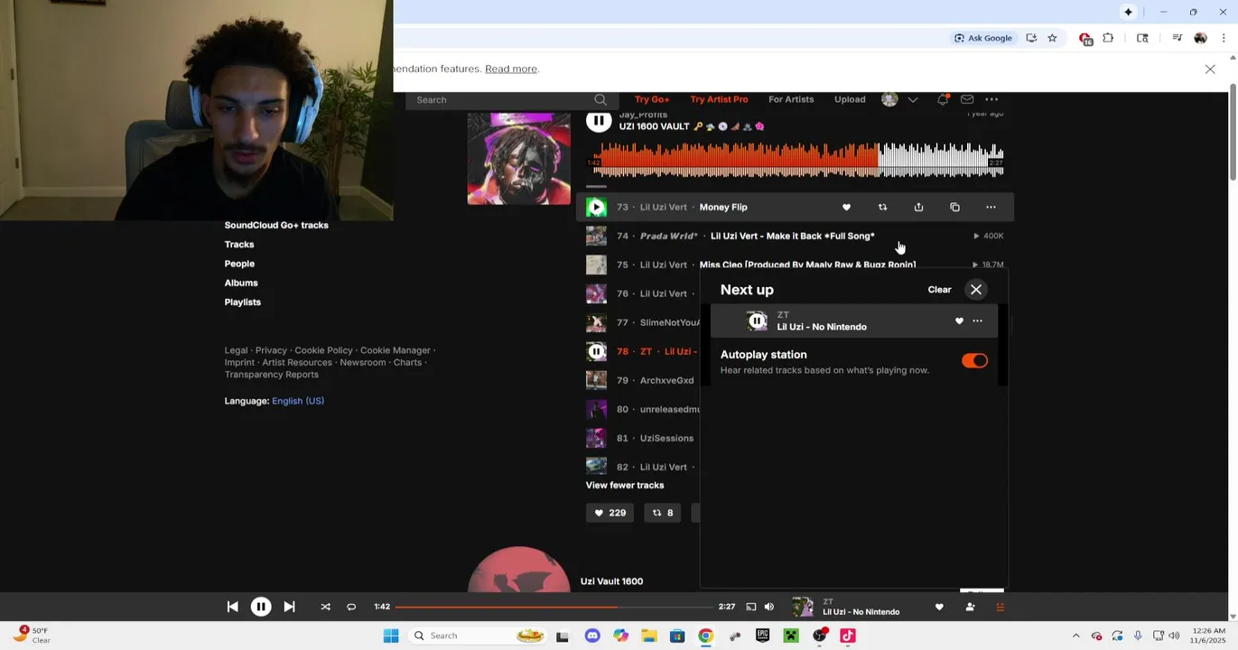Pause track 78 ZT in list

pos(596,351)
